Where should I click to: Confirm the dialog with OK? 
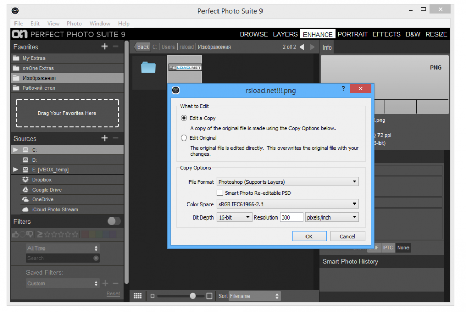click(x=309, y=237)
